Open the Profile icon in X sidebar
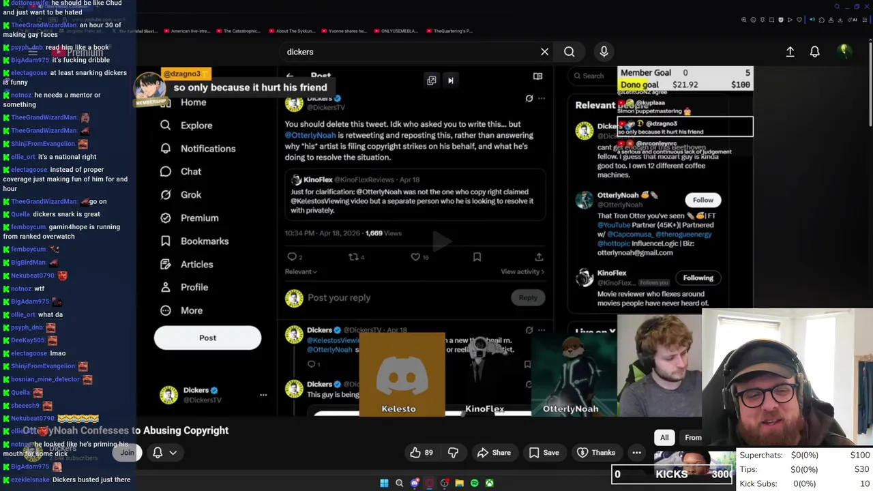873x491 pixels. [x=165, y=288]
